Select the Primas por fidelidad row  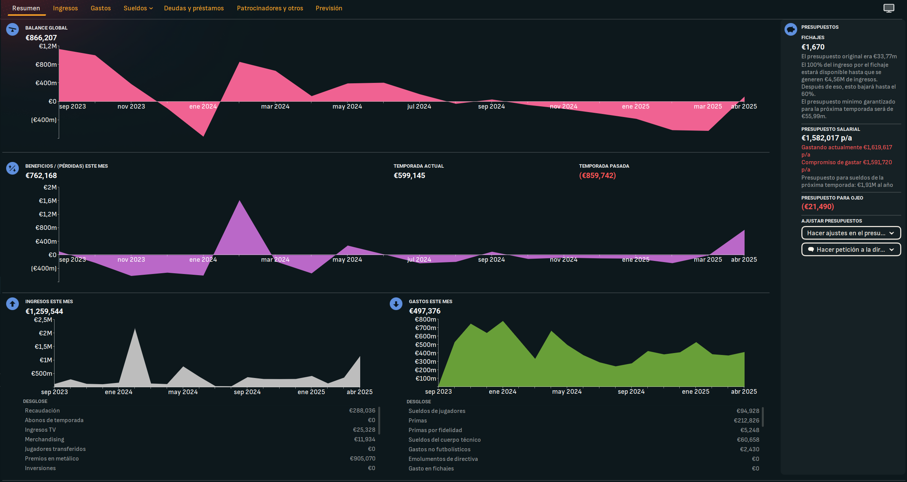coord(584,430)
